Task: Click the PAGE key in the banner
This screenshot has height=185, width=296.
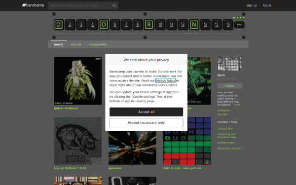Action: (239, 25)
